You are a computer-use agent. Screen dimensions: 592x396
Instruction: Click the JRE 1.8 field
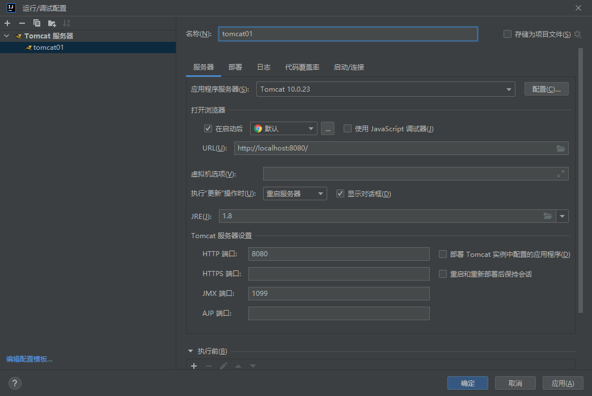click(387, 216)
